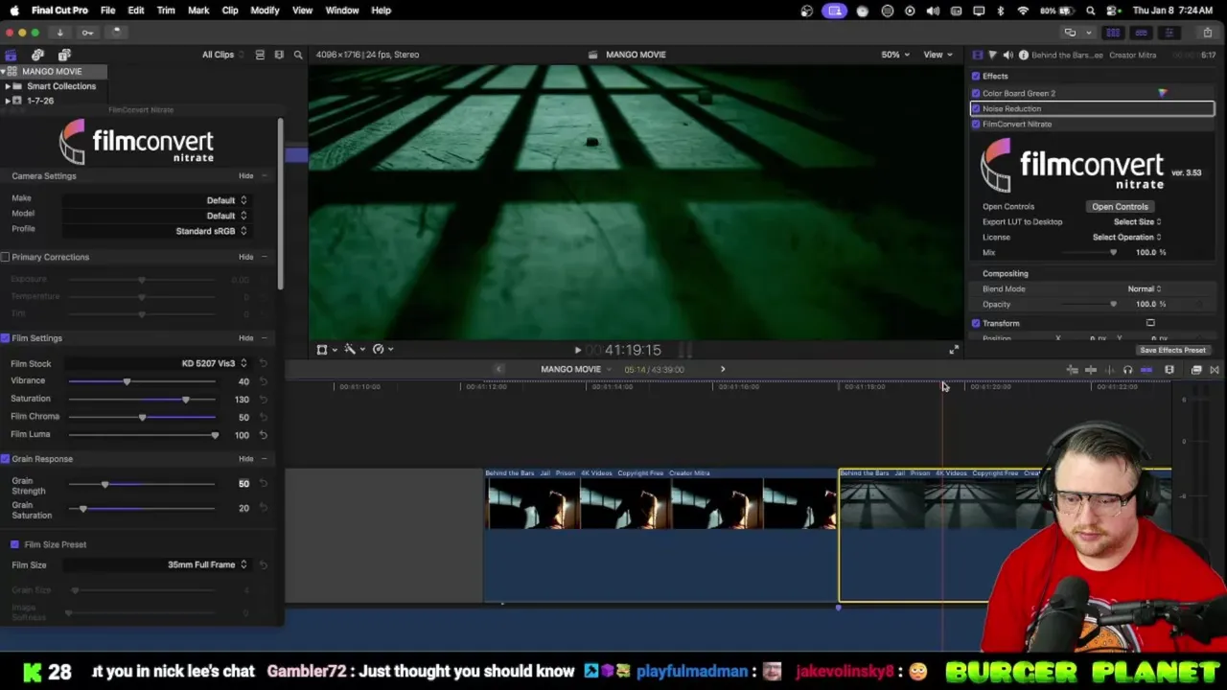Screen dimensions: 1227x690
Task: Toggle Primary Corrections checkbox
Action: click(x=5, y=257)
